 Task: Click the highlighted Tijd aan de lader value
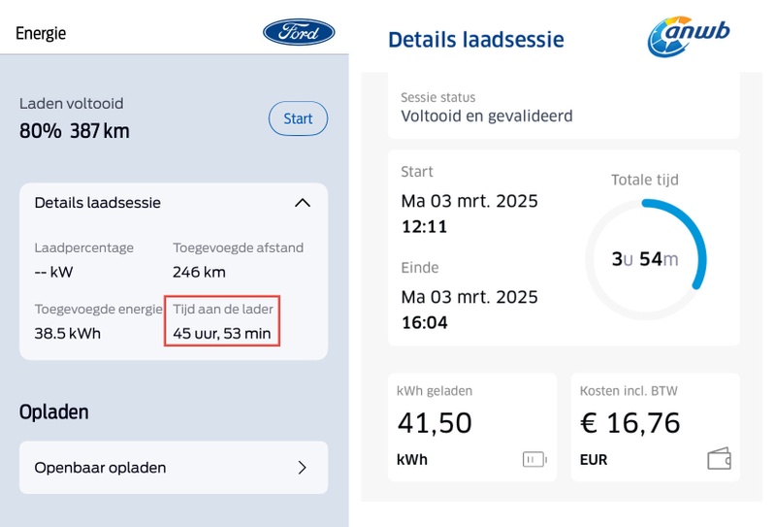(x=222, y=333)
